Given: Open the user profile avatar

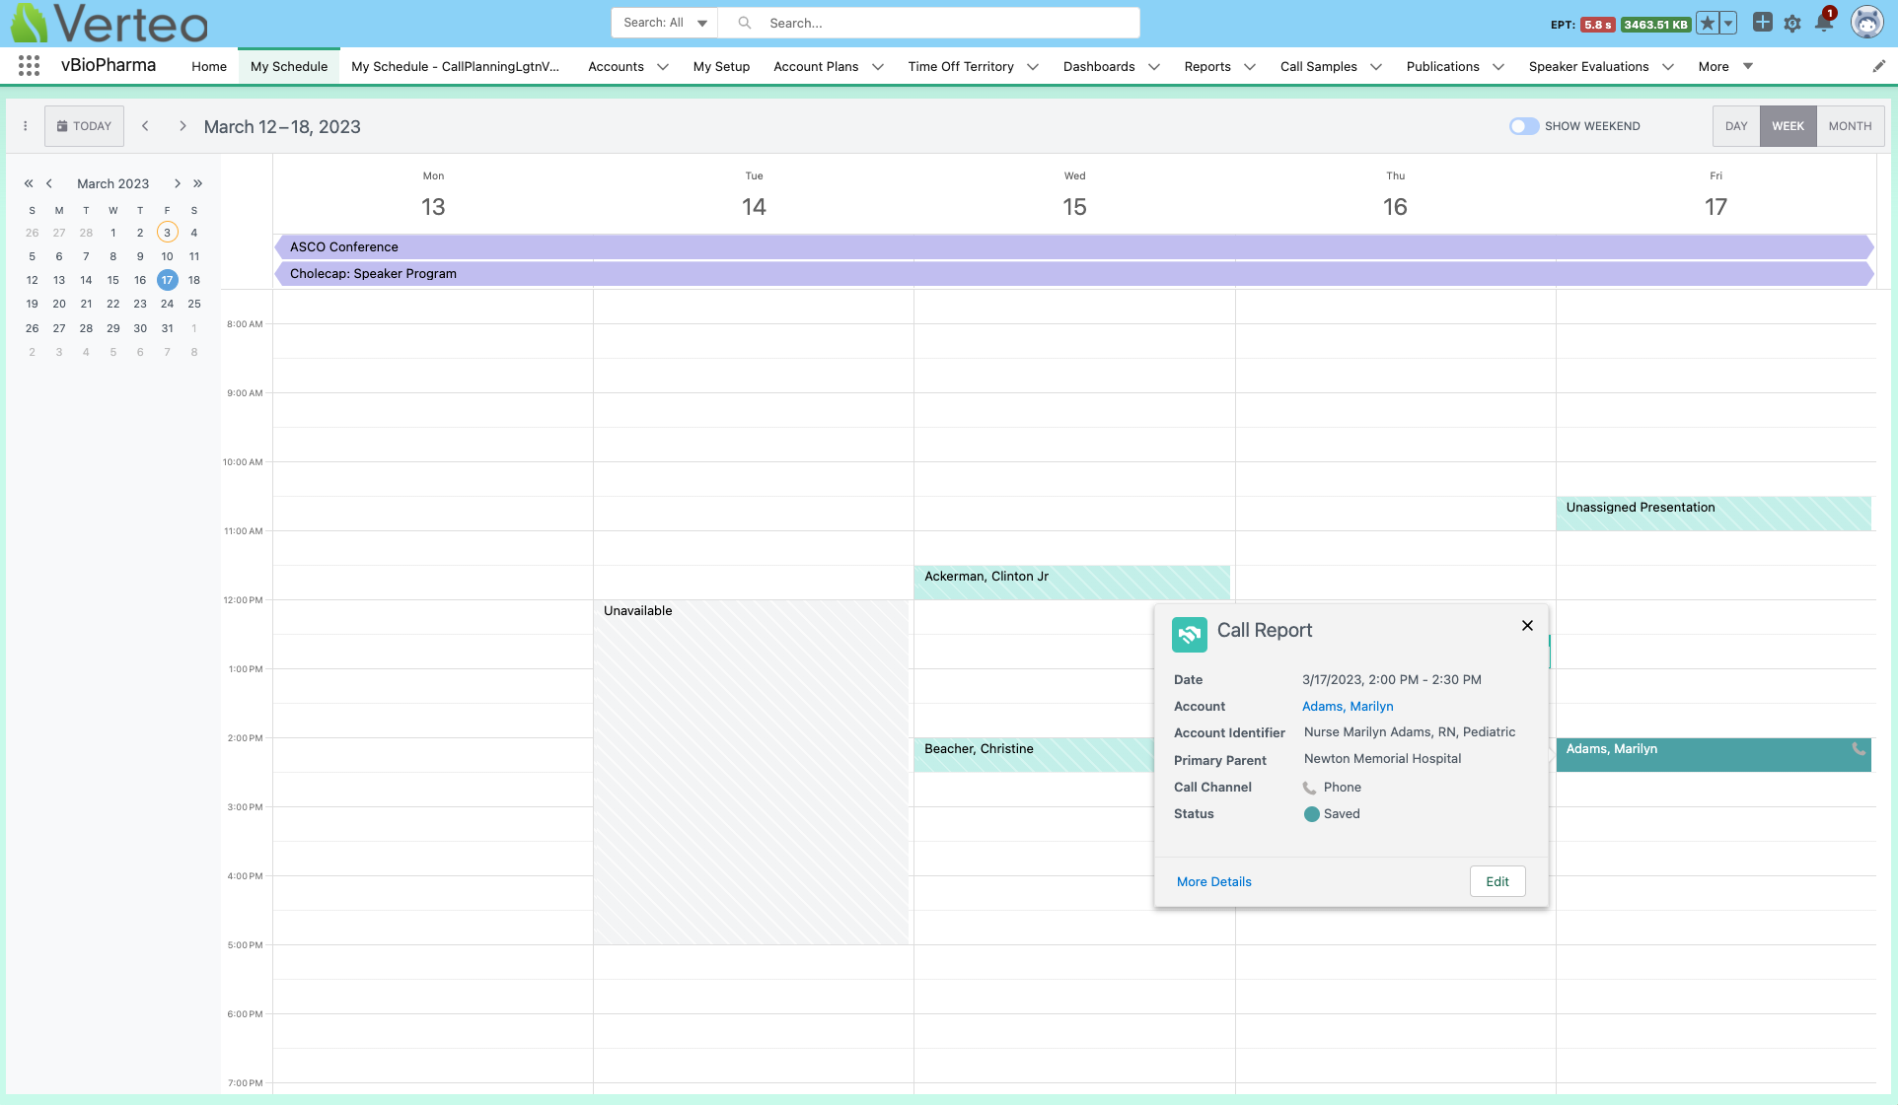Looking at the screenshot, I should pos(1866,23).
